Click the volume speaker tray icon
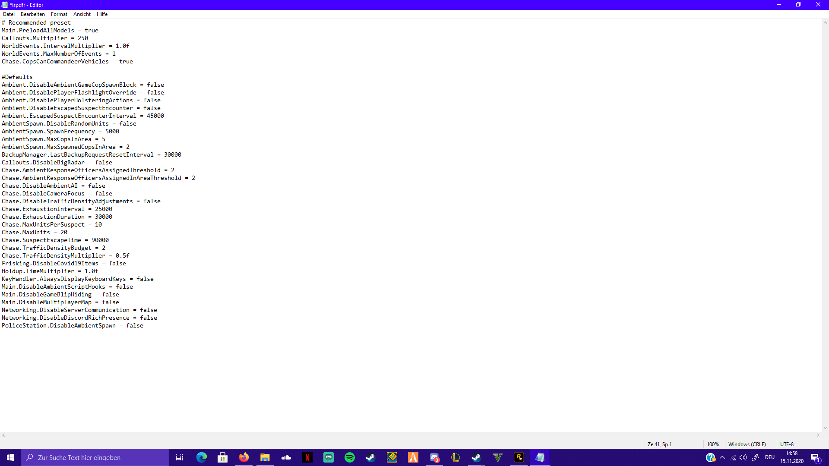Viewport: 829px width, 466px height. [x=743, y=457]
